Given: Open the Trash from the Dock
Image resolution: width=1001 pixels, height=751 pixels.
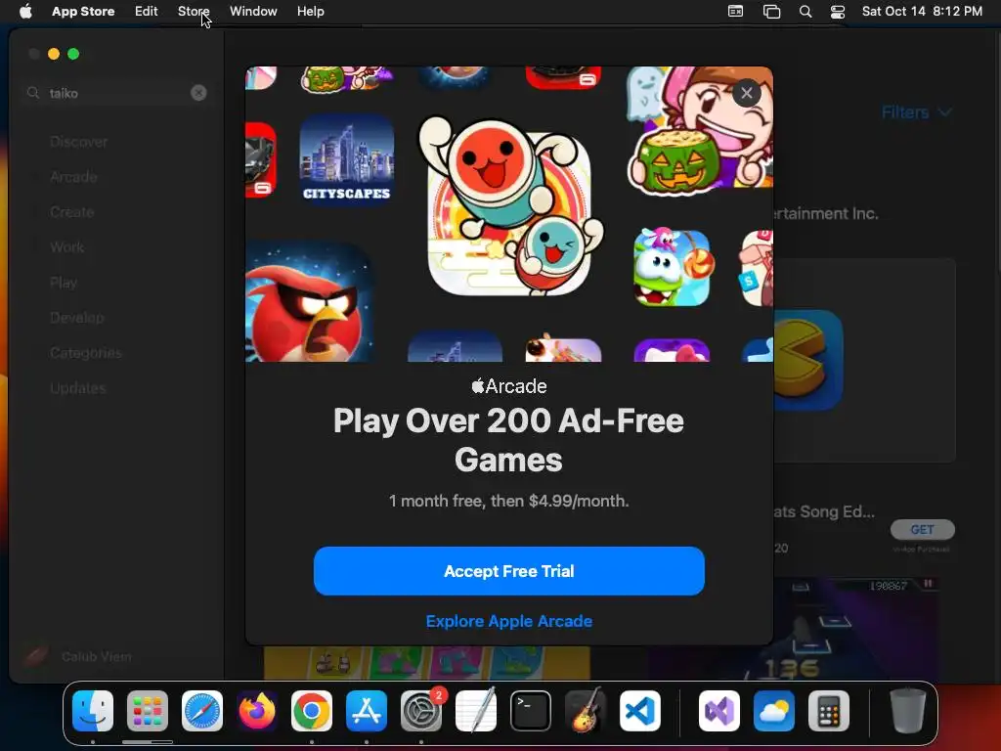Looking at the screenshot, I should pos(908,711).
